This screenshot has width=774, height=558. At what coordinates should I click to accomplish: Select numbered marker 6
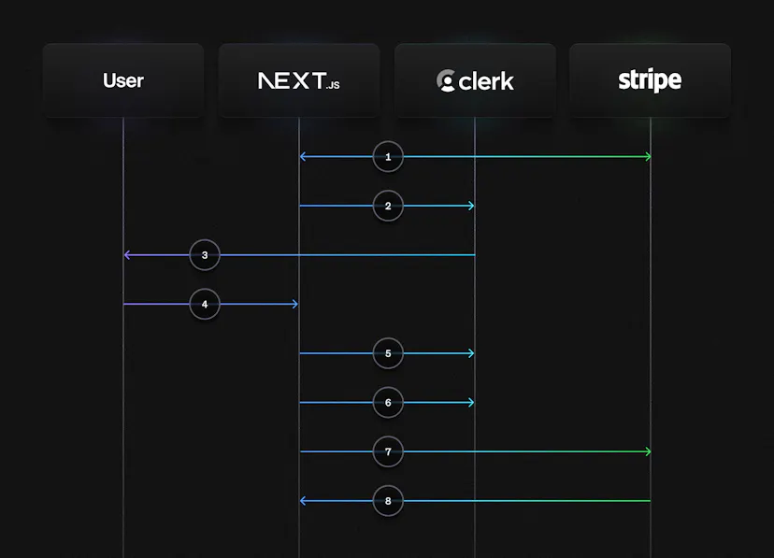click(x=388, y=402)
